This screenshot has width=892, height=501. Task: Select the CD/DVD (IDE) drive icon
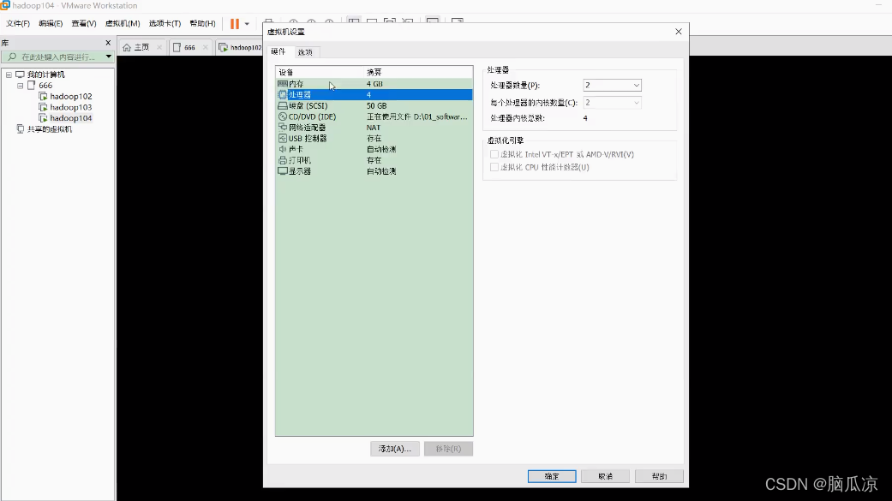pos(282,116)
